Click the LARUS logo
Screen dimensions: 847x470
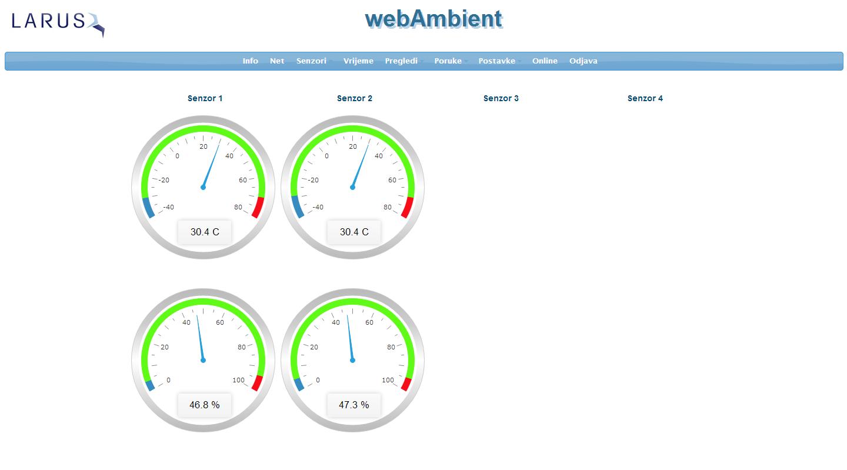pyautogui.click(x=58, y=23)
